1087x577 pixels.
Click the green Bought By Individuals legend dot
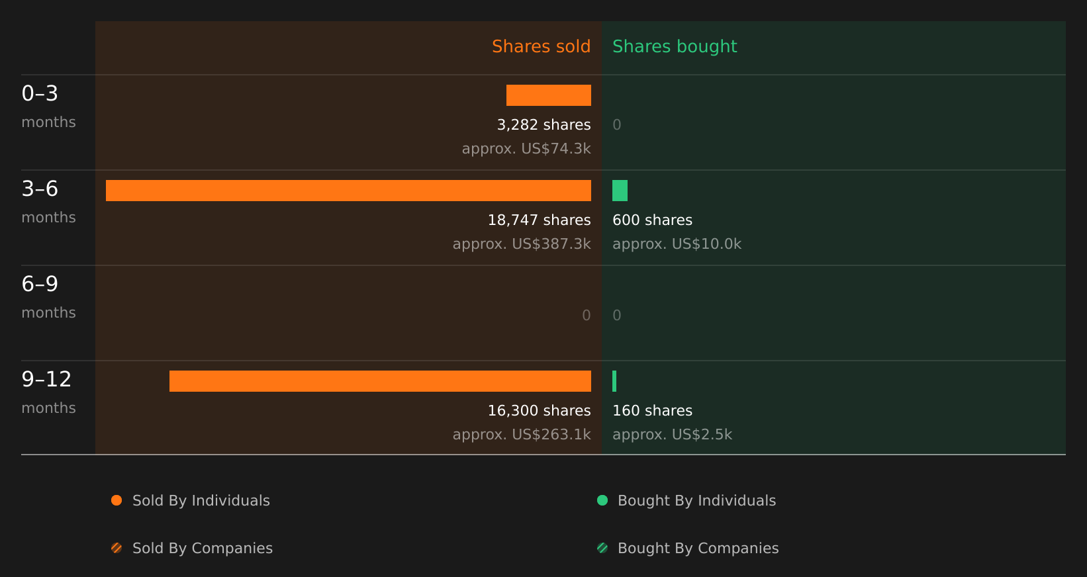602,500
